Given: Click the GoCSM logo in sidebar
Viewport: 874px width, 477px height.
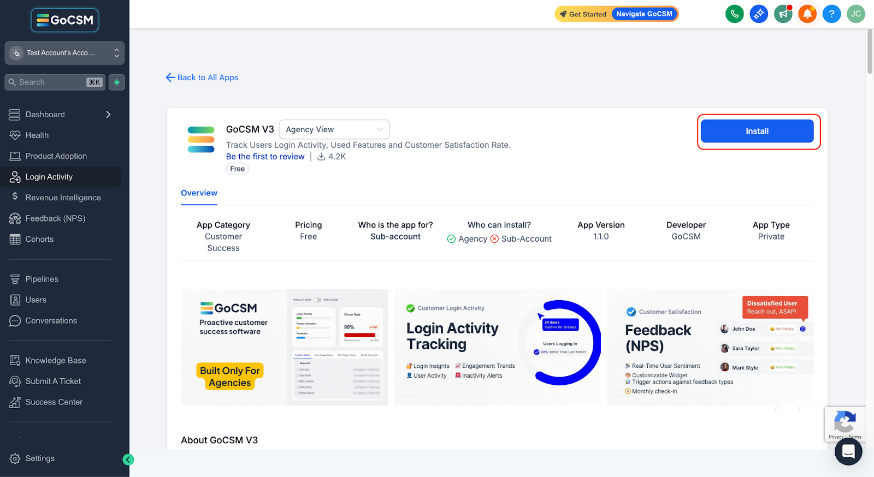Looking at the screenshot, I should tap(64, 20).
